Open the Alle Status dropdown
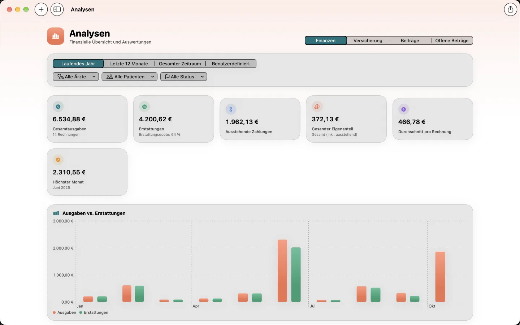 (x=184, y=77)
